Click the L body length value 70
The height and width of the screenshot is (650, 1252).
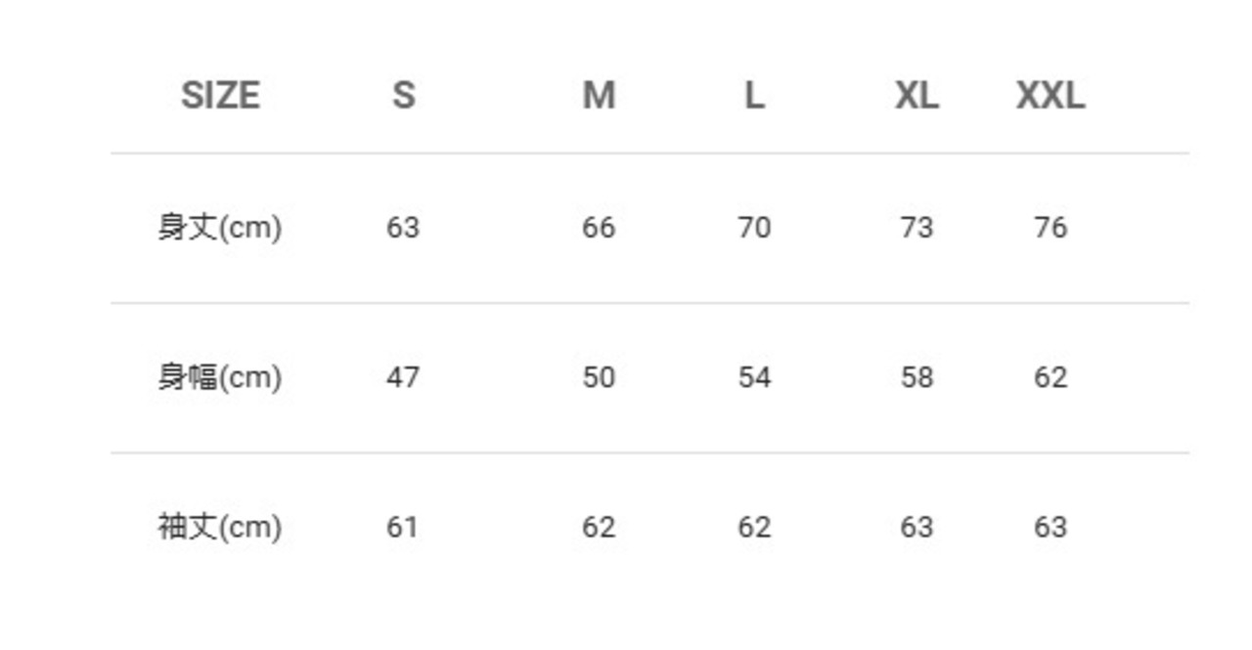(x=754, y=228)
